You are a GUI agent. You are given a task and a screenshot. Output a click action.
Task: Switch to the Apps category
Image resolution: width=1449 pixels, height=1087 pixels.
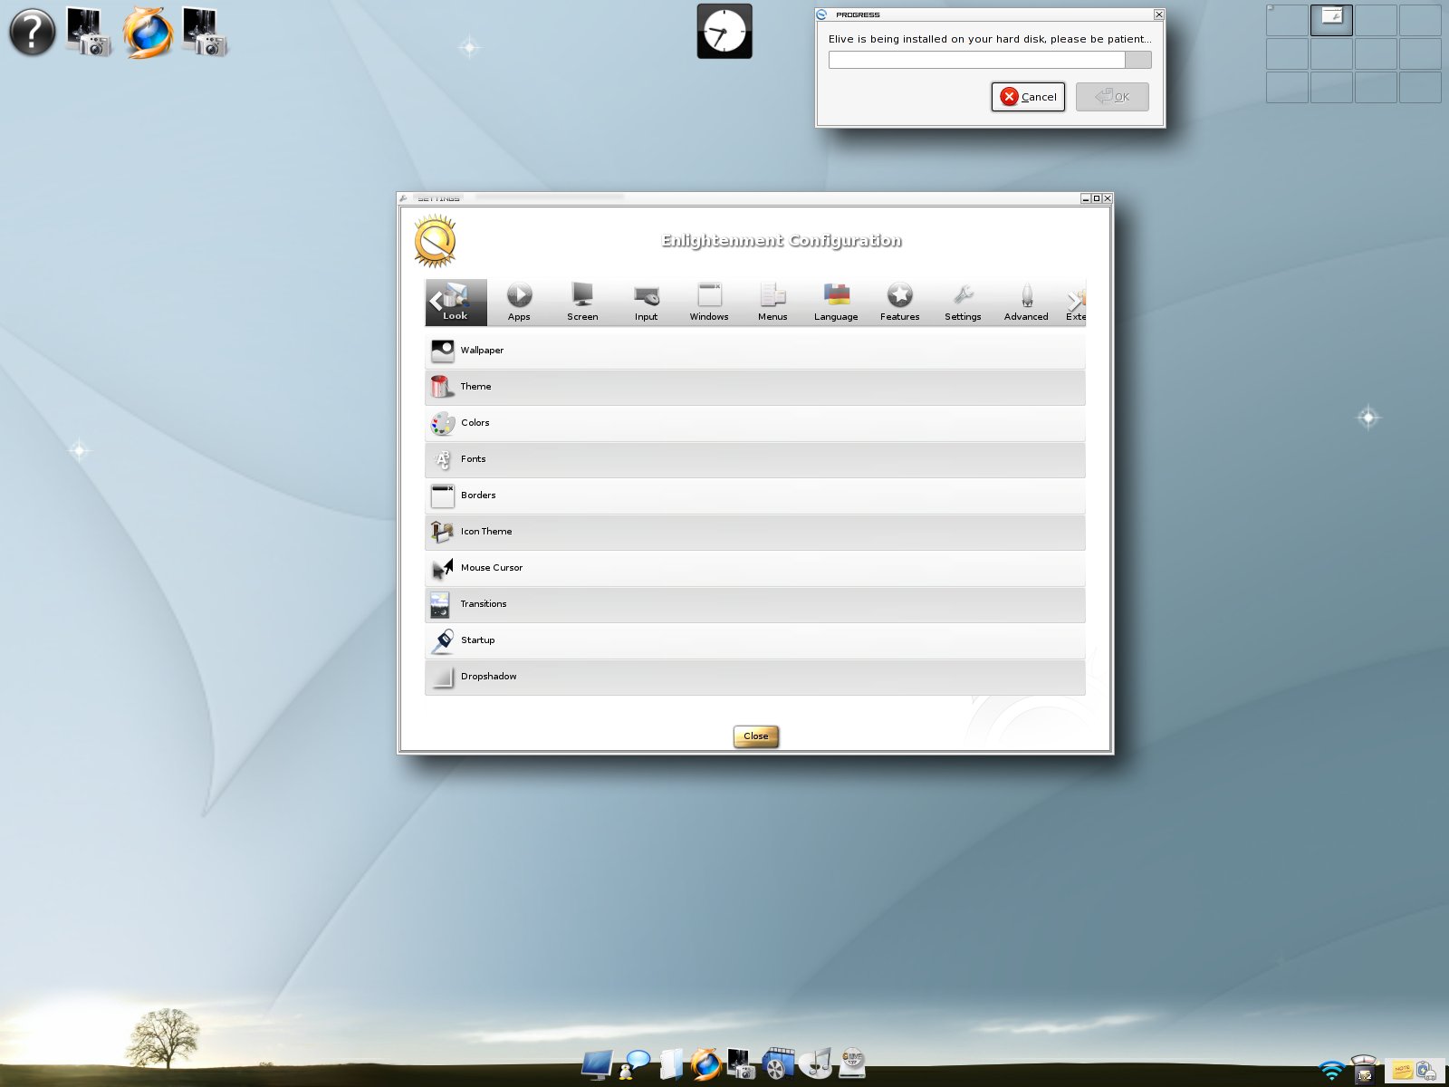pyautogui.click(x=519, y=302)
